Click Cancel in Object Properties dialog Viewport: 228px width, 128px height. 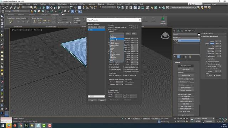coord(102,100)
